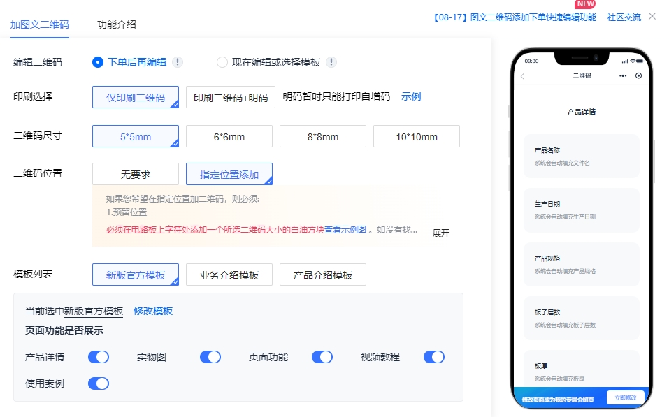Click info icon beside 现在编辑或选择模板

tap(331, 62)
